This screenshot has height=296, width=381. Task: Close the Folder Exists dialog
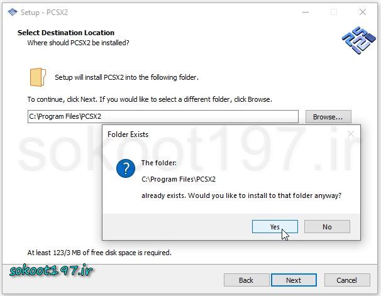[x=350, y=134]
